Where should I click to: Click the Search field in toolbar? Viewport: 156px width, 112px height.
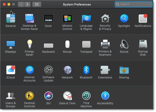[133, 4]
